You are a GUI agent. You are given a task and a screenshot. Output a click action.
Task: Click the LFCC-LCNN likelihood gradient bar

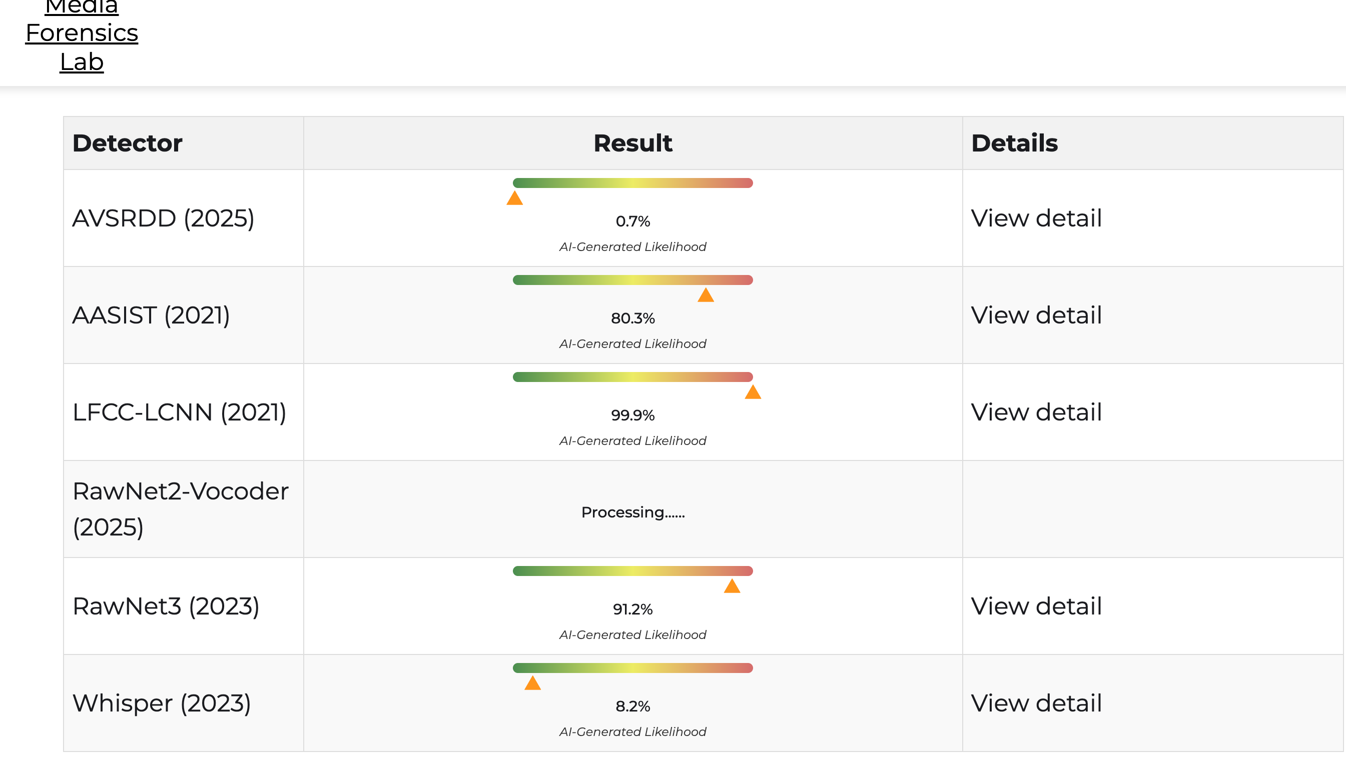[x=632, y=377]
